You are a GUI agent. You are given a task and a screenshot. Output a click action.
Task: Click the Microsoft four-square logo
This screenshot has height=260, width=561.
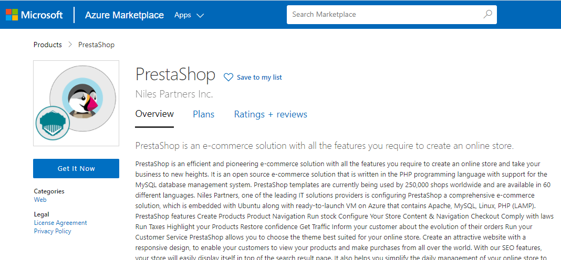click(x=12, y=15)
